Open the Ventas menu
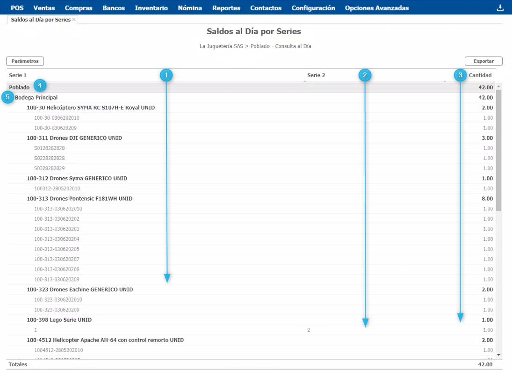The height and width of the screenshot is (370, 512). click(x=44, y=8)
